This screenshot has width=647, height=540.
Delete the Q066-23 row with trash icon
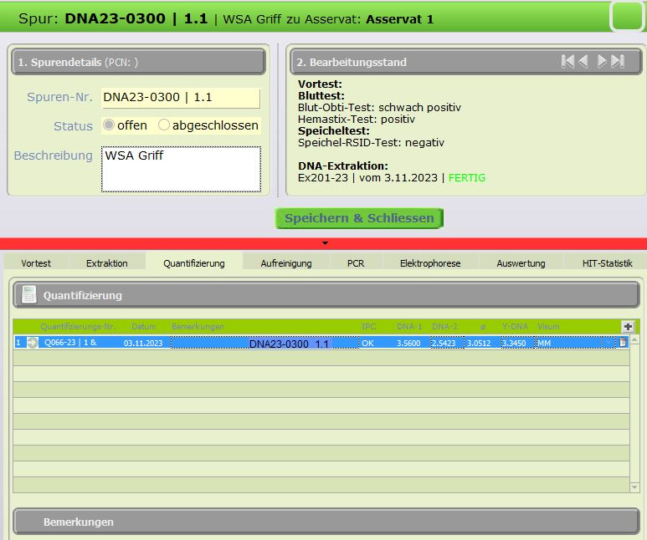(623, 342)
